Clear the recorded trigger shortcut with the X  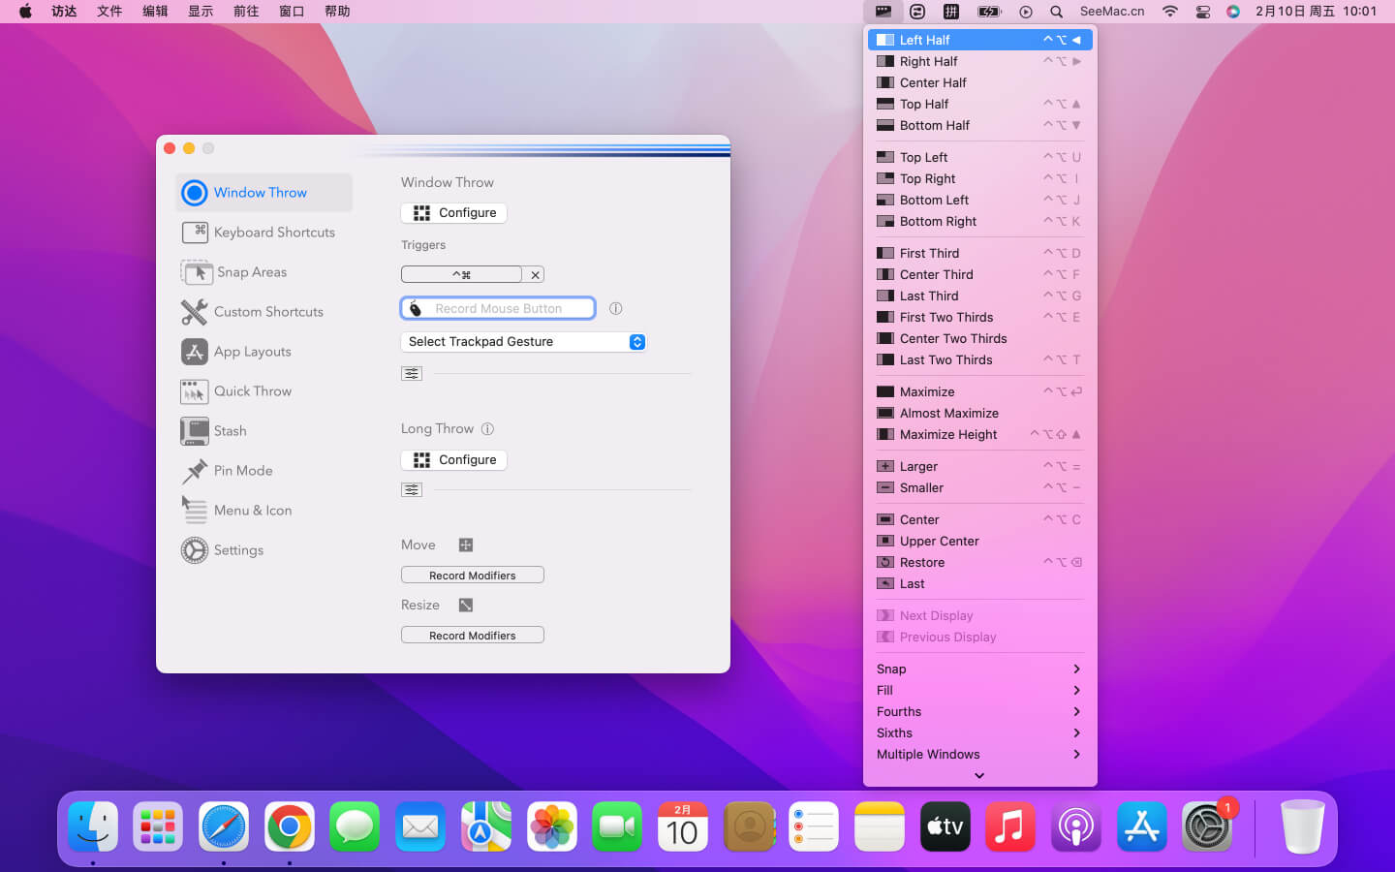coord(535,275)
